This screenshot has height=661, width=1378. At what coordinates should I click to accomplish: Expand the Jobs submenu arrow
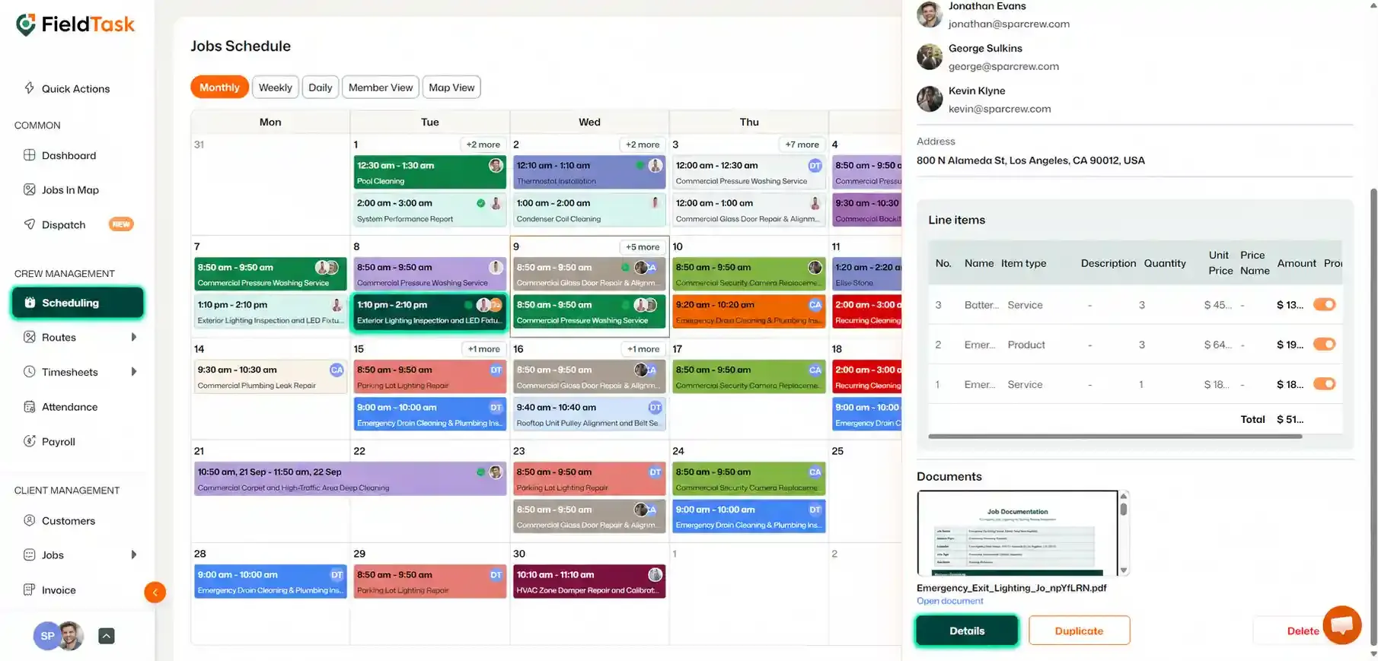click(134, 555)
